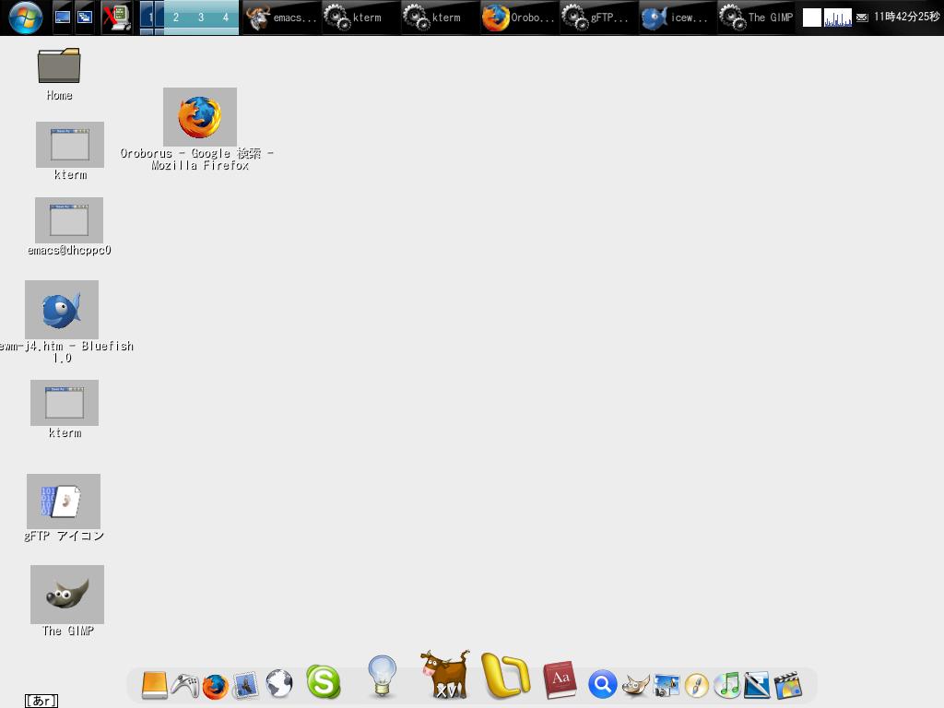Open the Home folder on desktop
This screenshot has height=708, width=944.
[x=59, y=66]
